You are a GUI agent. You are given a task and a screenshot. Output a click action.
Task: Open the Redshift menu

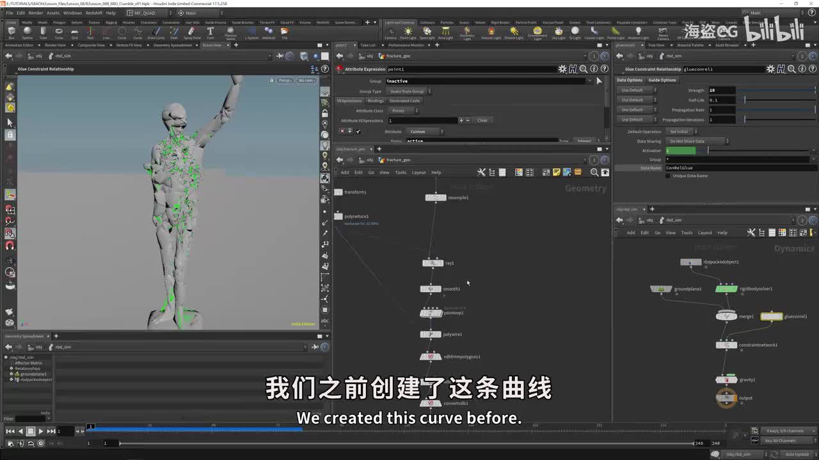93,13
